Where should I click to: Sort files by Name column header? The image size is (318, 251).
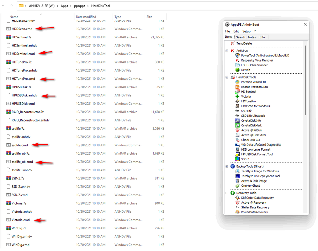coord(14,17)
